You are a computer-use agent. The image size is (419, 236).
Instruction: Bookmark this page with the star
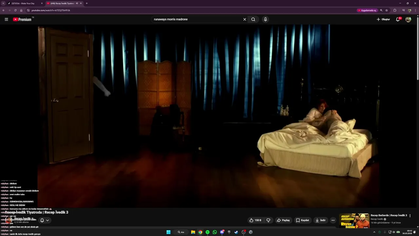click(387, 10)
